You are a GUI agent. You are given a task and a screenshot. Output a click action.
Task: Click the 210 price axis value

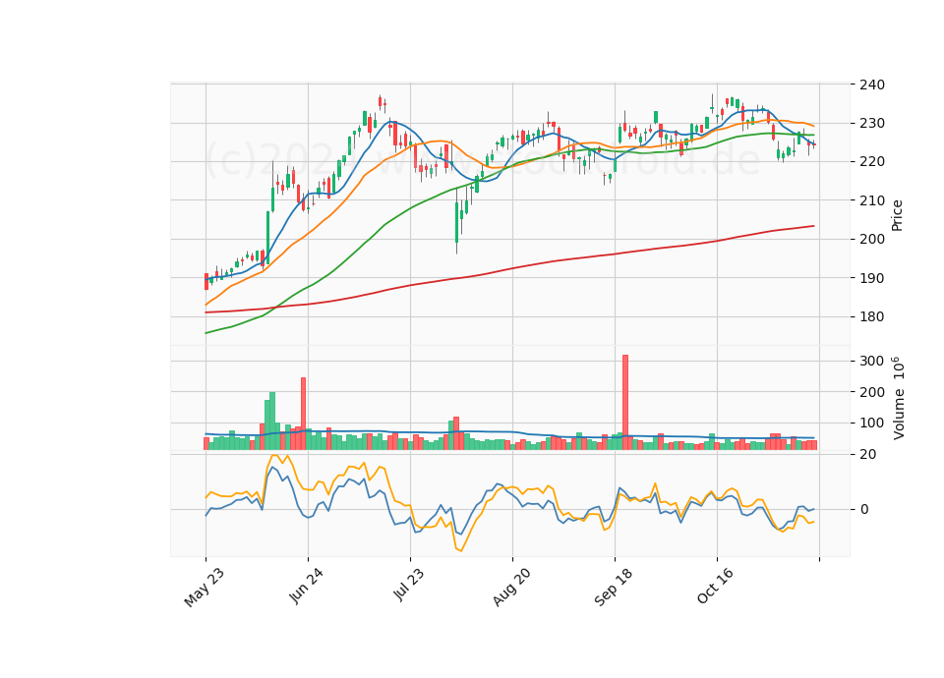tap(872, 200)
